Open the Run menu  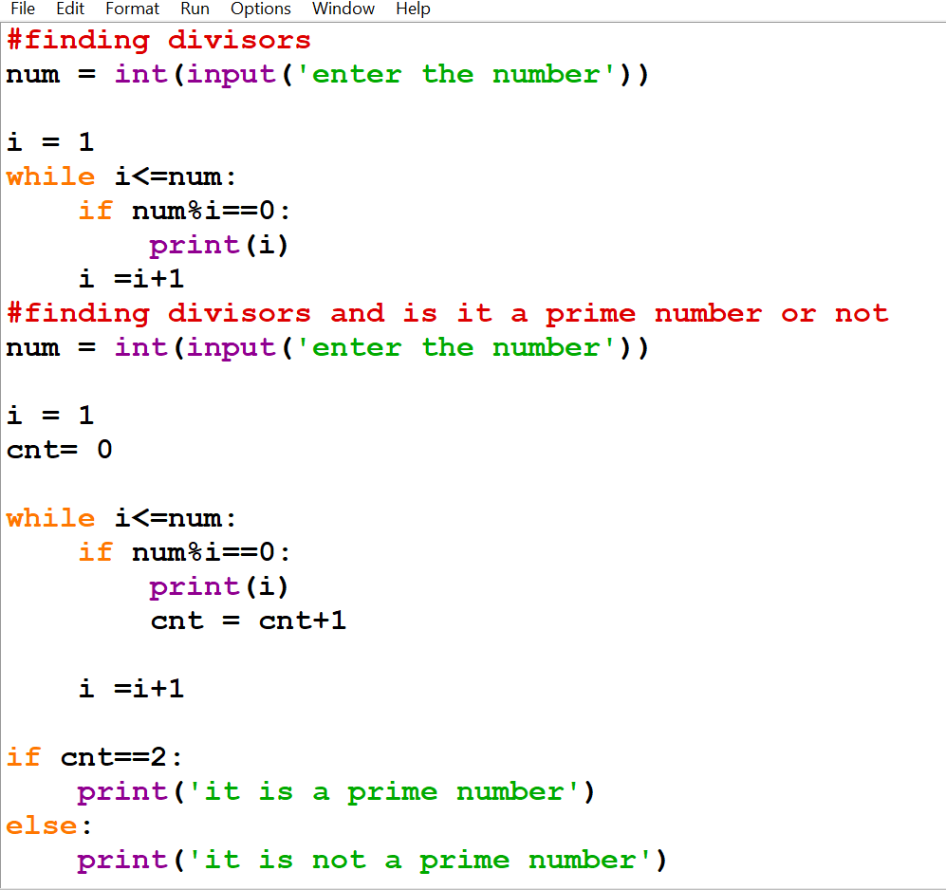[195, 9]
